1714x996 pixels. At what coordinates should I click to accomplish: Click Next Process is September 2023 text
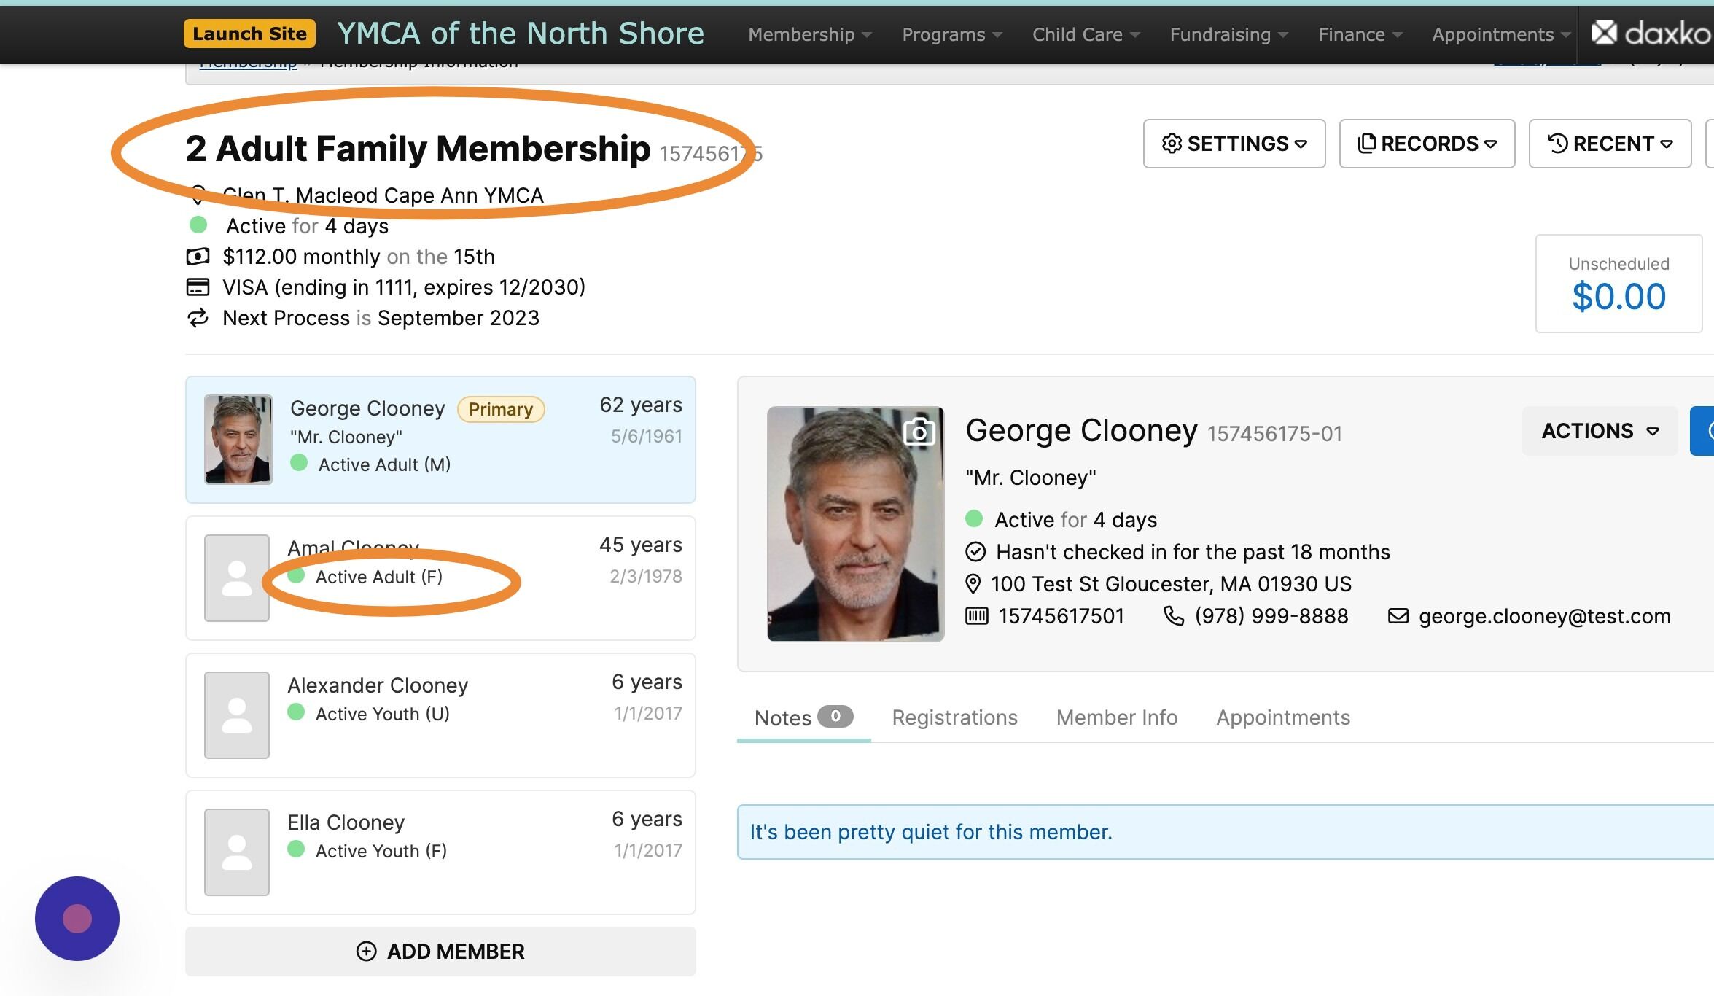coord(381,318)
